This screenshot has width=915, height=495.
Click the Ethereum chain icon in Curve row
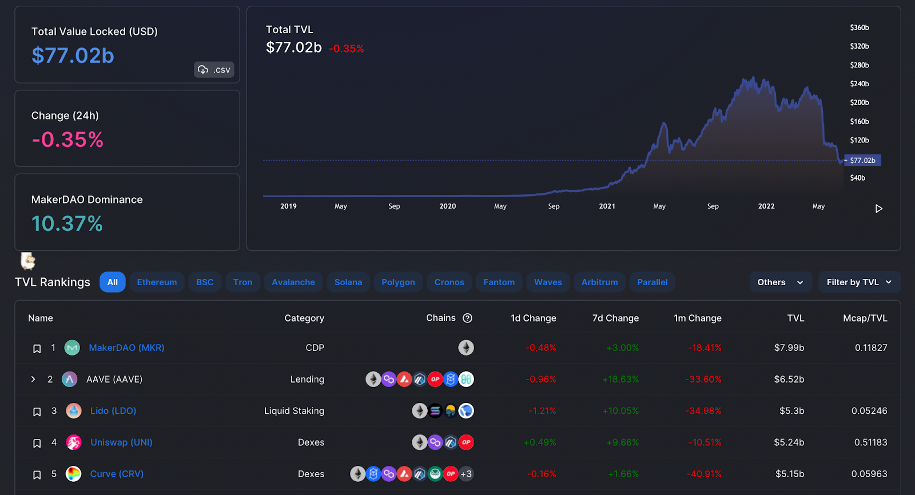pyautogui.click(x=358, y=474)
